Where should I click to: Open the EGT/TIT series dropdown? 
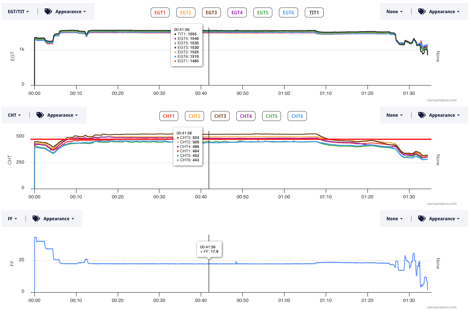[18, 12]
